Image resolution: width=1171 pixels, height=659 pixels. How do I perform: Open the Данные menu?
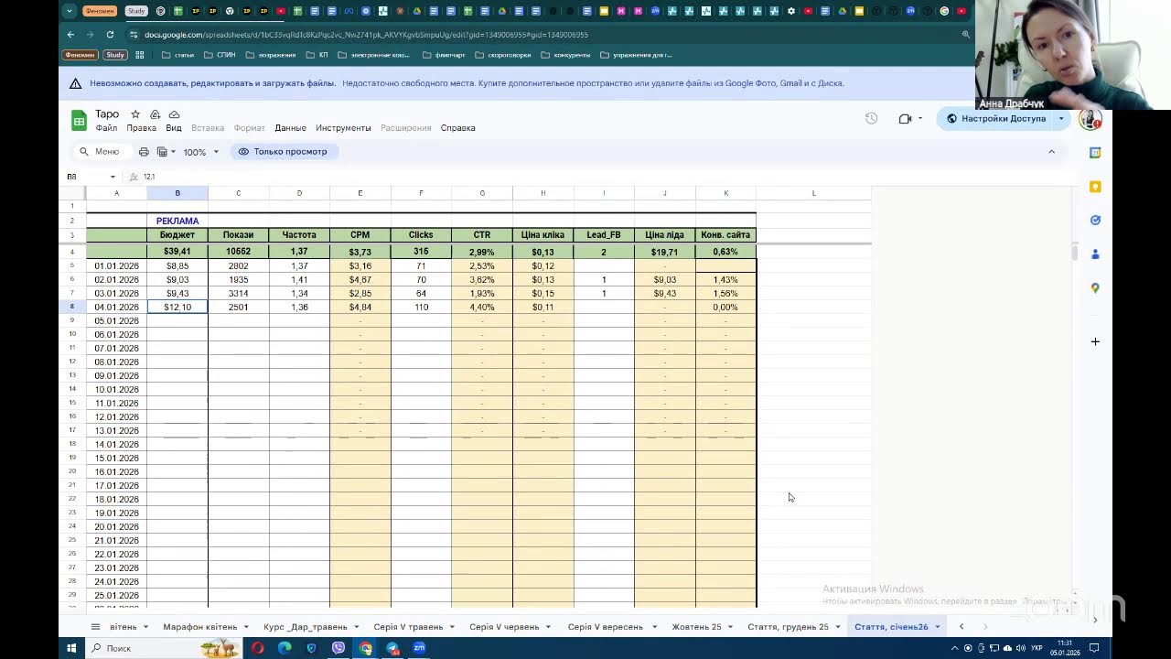[x=290, y=128]
